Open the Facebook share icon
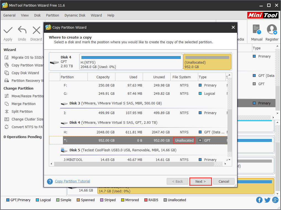281x210 pixels. tap(259, 200)
